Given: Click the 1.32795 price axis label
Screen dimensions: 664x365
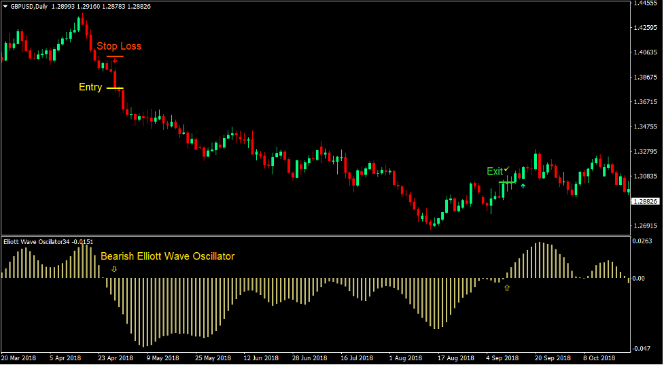Looking at the screenshot, I should [x=646, y=151].
